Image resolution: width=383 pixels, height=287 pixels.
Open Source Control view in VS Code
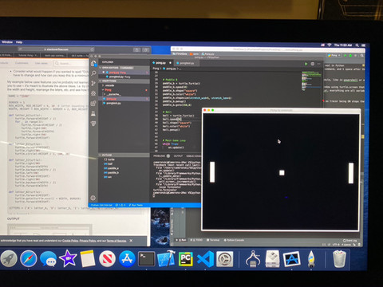(93, 84)
